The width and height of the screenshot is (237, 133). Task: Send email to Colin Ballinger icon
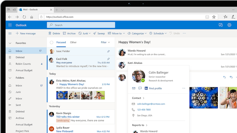[x=134, y=88]
